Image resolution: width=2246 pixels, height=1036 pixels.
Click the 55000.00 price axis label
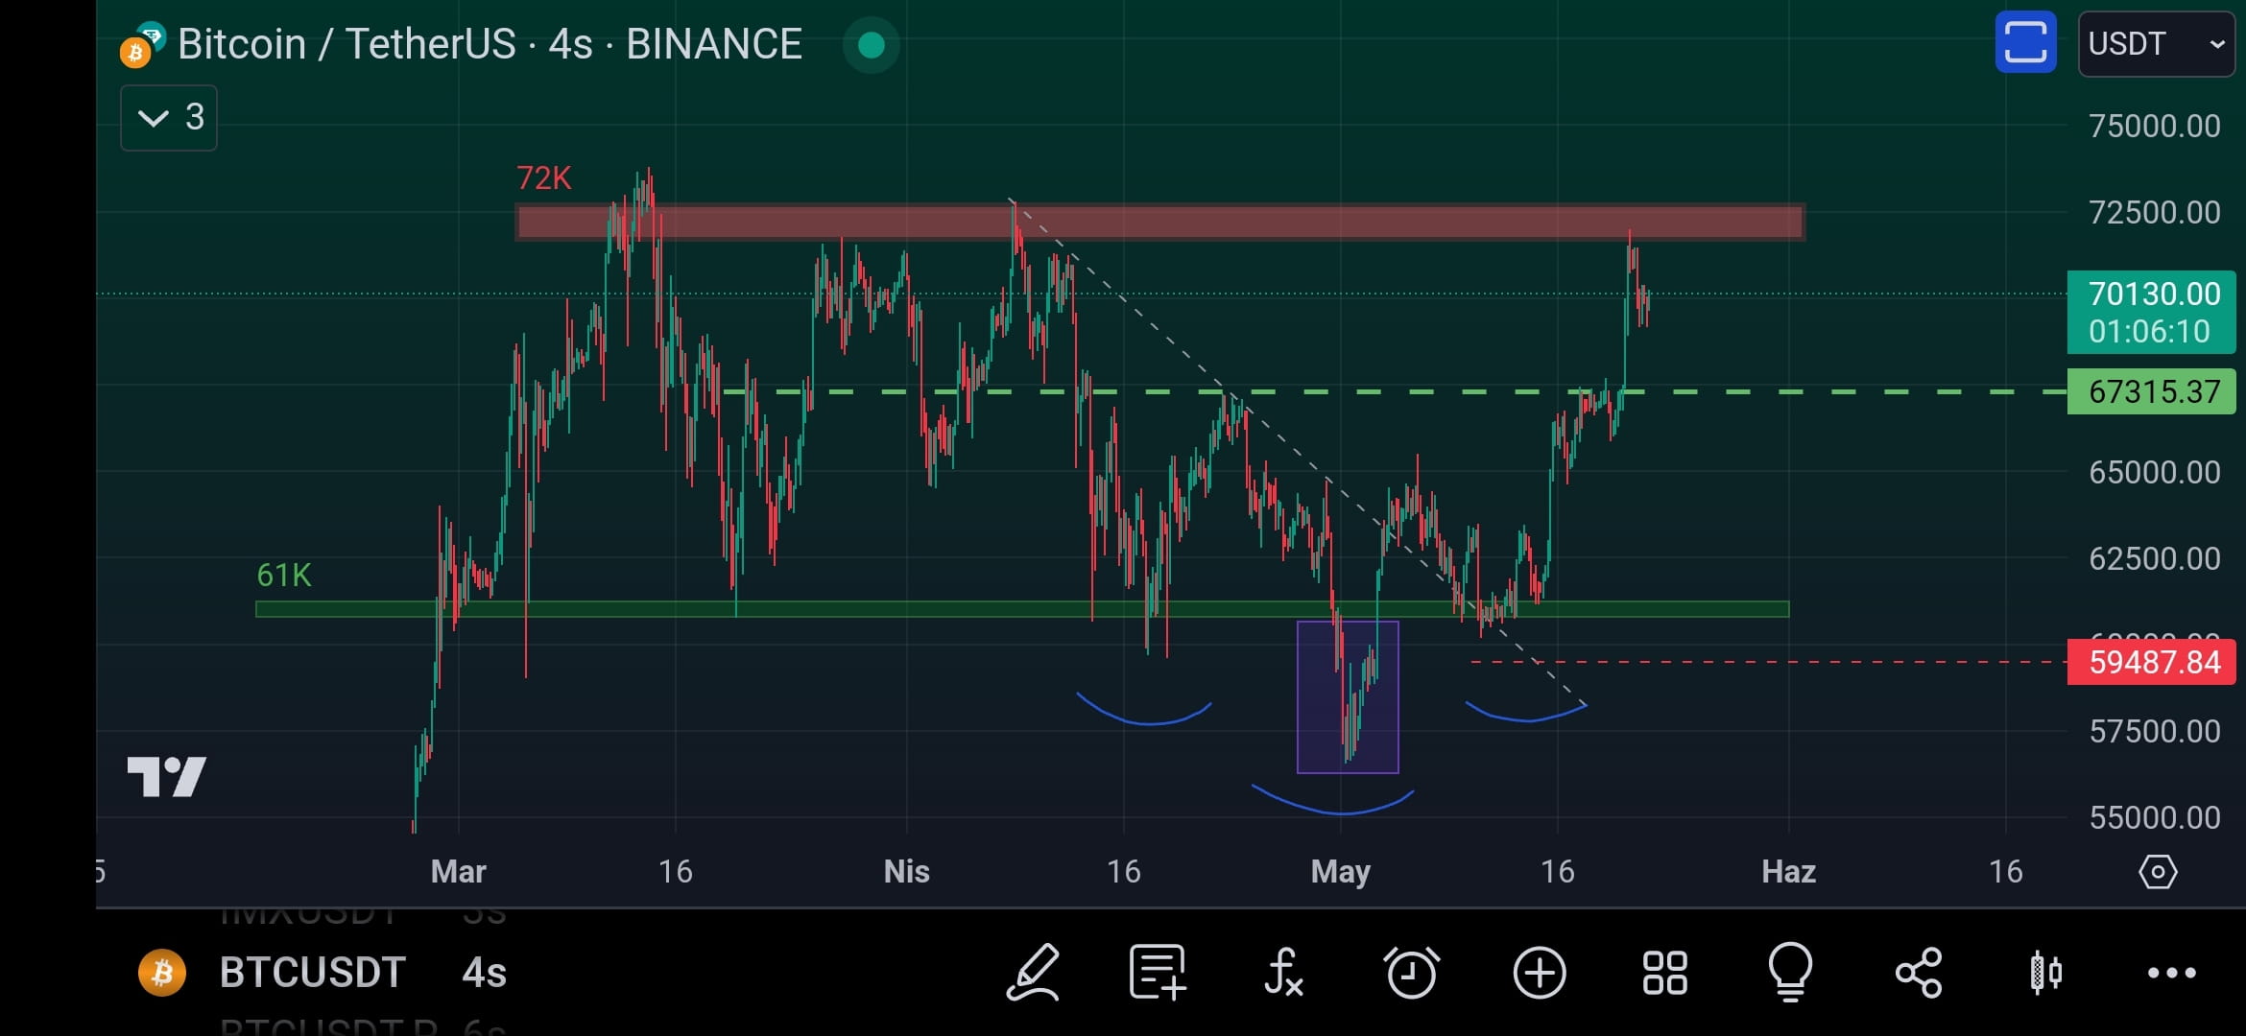[2154, 818]
